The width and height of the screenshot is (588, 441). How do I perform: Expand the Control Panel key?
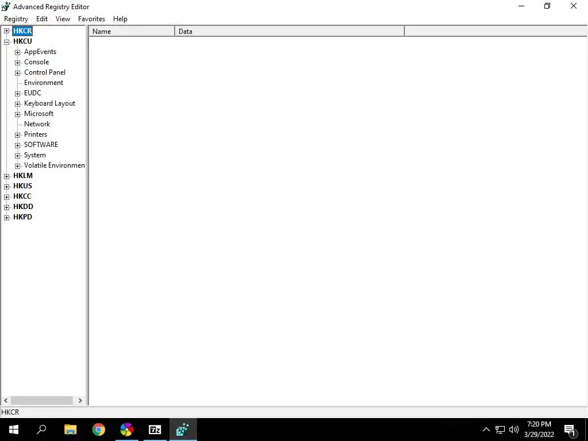point(18,73)
